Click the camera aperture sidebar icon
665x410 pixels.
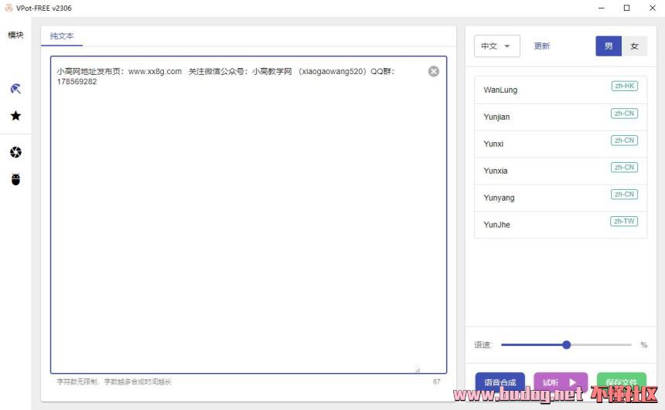point(15,152)
